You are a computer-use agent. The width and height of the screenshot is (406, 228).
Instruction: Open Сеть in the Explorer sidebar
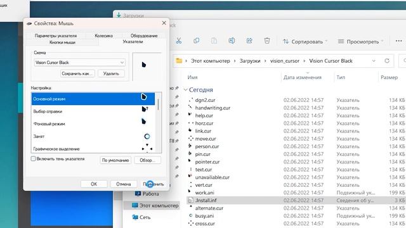click(x=145, y=217)
